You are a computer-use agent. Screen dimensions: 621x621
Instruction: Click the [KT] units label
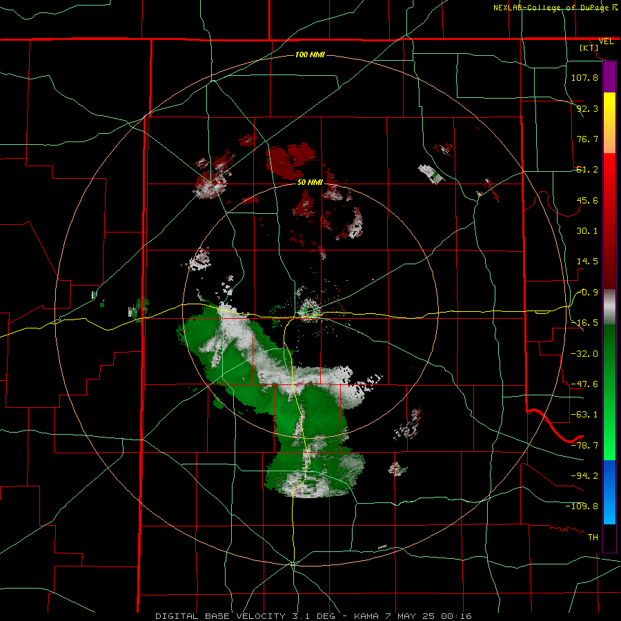[x=589, y=48]
